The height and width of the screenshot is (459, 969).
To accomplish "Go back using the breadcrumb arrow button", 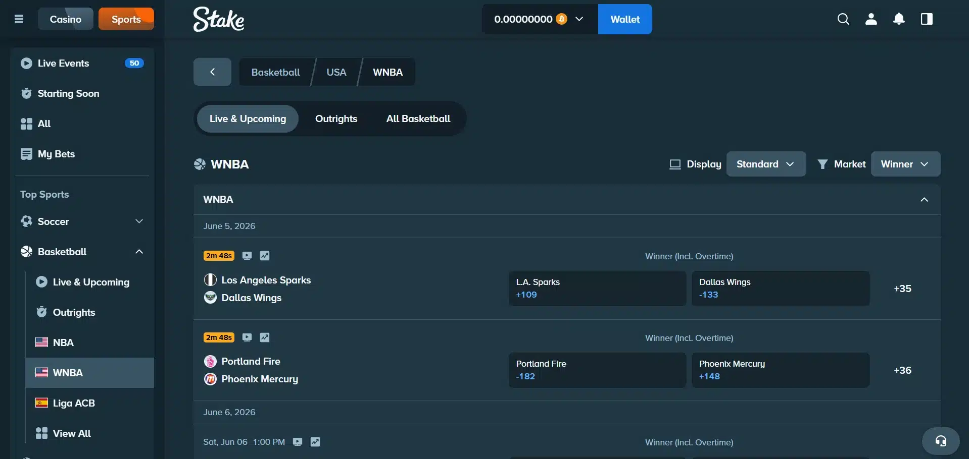I will tap(212, 72).
